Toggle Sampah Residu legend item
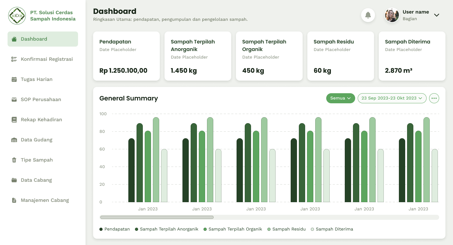Viewport: 453px width, 245px height. tap(286, 229)
